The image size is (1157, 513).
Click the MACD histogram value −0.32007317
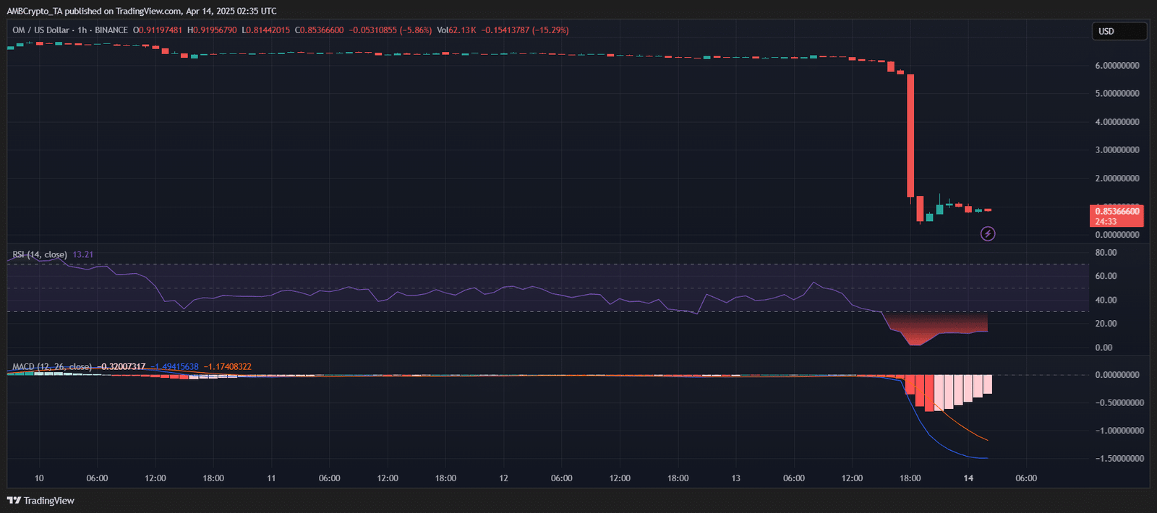123,367
